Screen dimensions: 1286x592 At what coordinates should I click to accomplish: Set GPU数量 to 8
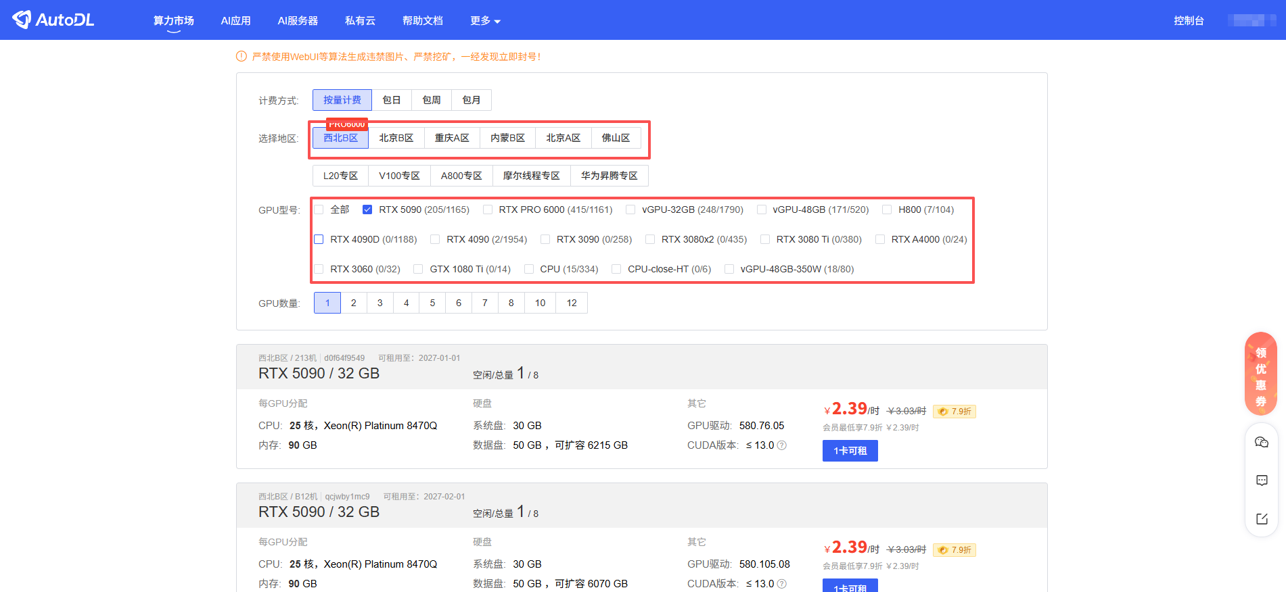pyautogui.click(x=511, y=303)
